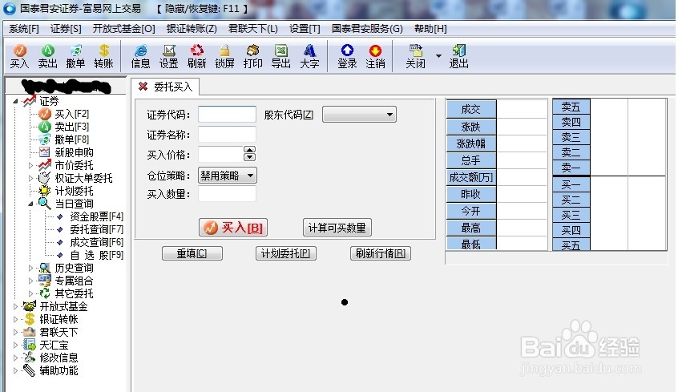Open the 系统[F] menu
Viewport: 678px width, 392px height.
[x=24, y=29]
